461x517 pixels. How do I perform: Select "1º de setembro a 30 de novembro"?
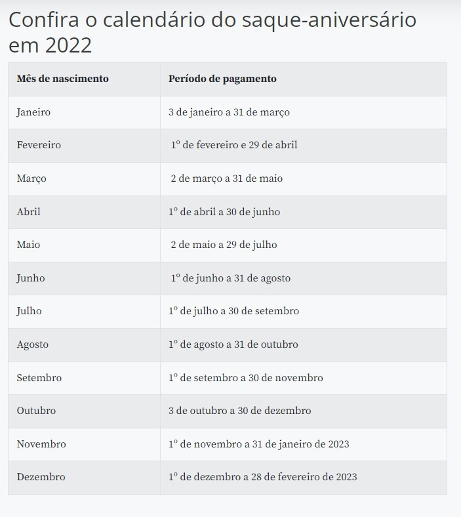coord(245,378)
